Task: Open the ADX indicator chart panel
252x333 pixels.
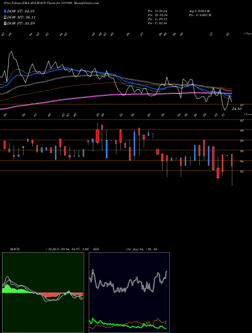Action: [x=129, y=293]
